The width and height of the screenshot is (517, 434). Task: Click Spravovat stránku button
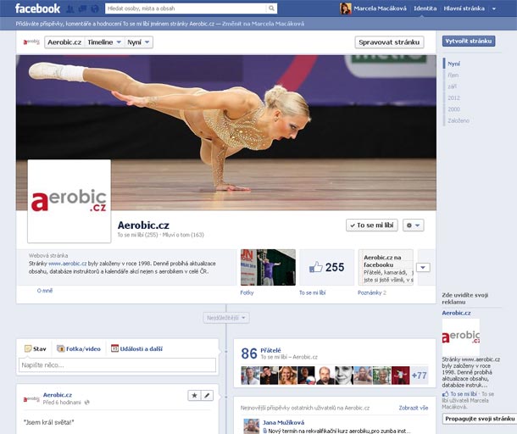pyautogui.click(x=389, y=42)
